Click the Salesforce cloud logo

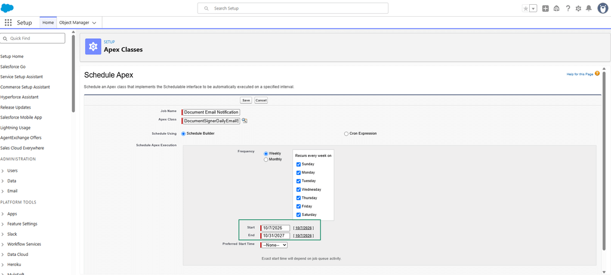[x=7, y=8]
